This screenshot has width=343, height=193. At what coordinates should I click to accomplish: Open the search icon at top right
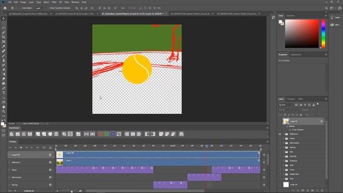pos(326,8)
